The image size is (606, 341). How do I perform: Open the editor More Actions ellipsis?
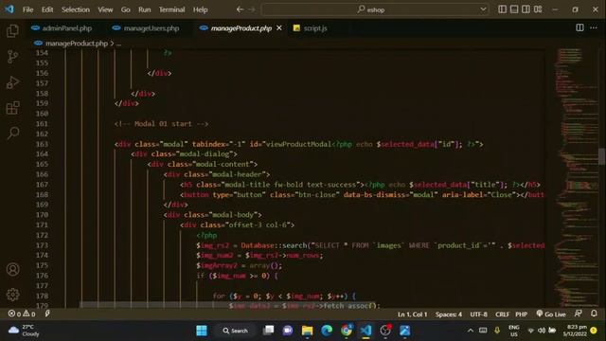pyautogui.click(x=594, y=27)
